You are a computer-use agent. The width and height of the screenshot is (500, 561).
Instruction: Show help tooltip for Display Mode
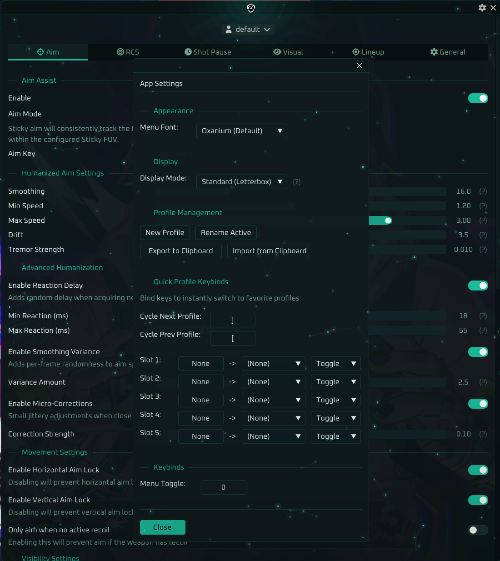pos(297,182)
